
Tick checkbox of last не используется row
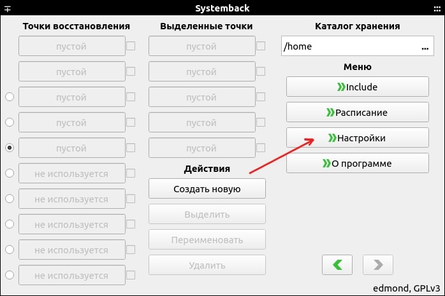(x=131, y=275)
